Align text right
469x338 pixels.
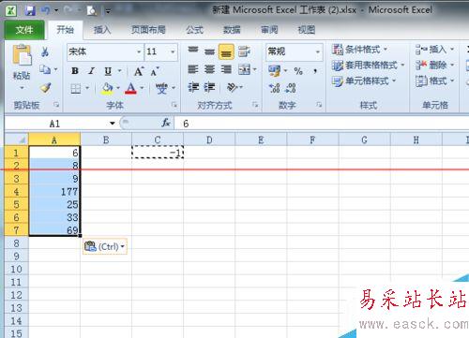pyautogui.click(x=226, y=69)
